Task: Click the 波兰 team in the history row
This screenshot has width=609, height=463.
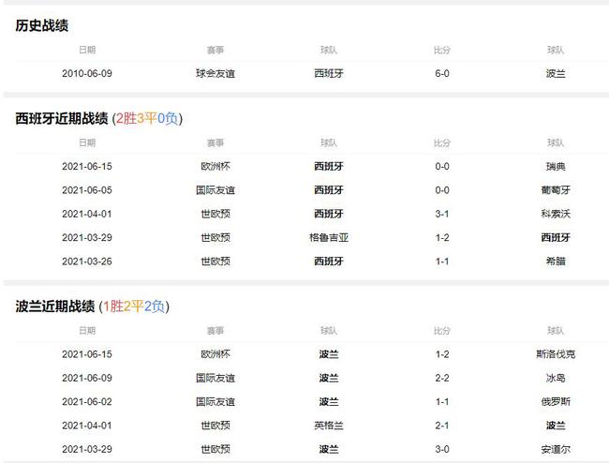Action: click(555, 73)
